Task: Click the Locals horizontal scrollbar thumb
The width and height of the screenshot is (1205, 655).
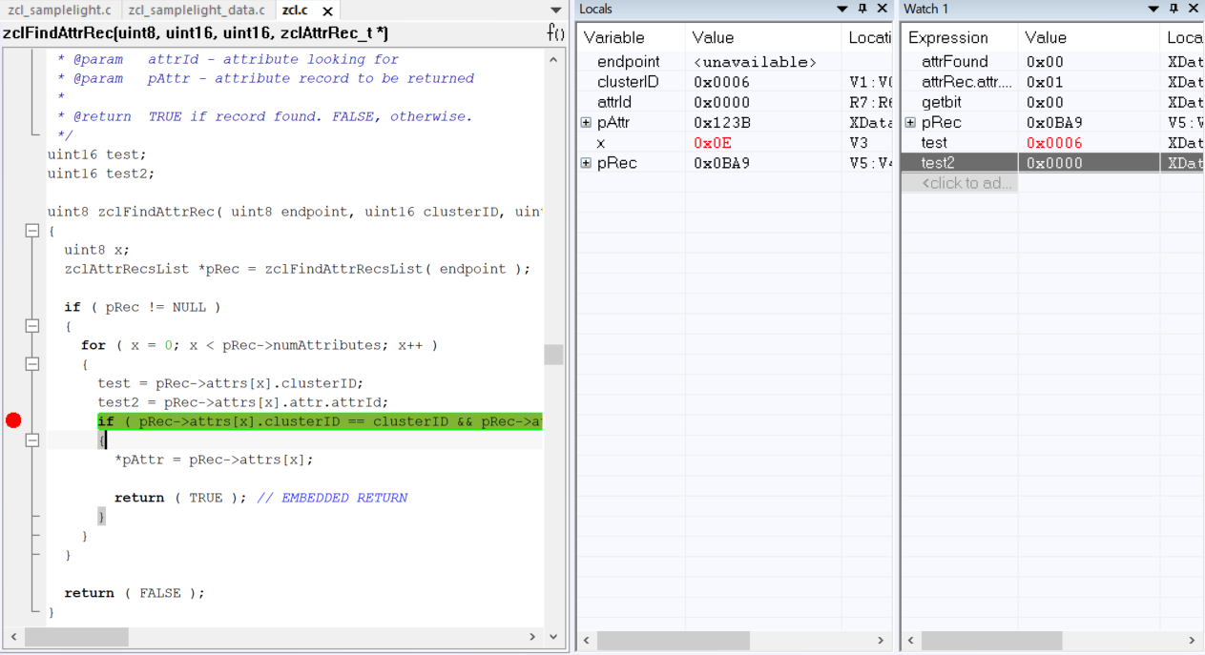Action: tap(674, 641)
